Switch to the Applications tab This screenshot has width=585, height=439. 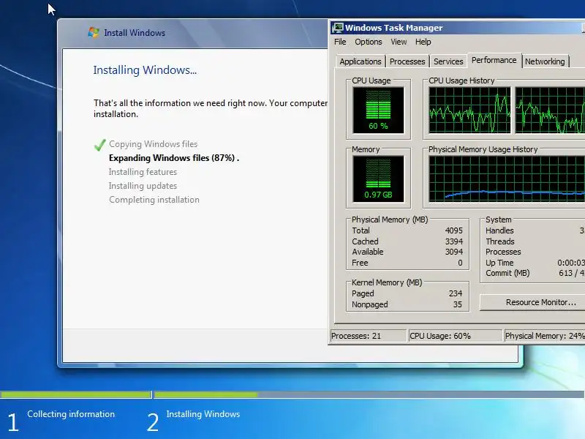(360, 61)
